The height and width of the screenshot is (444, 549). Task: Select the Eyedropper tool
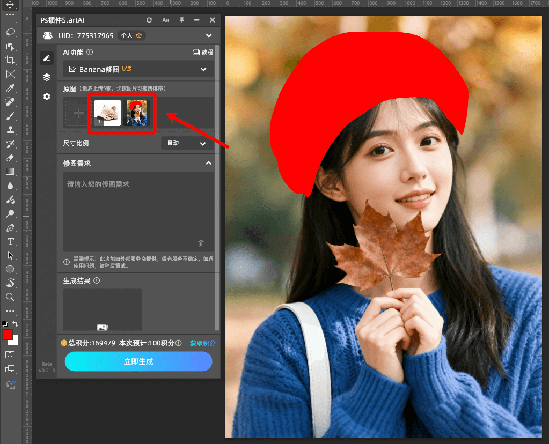10,88
